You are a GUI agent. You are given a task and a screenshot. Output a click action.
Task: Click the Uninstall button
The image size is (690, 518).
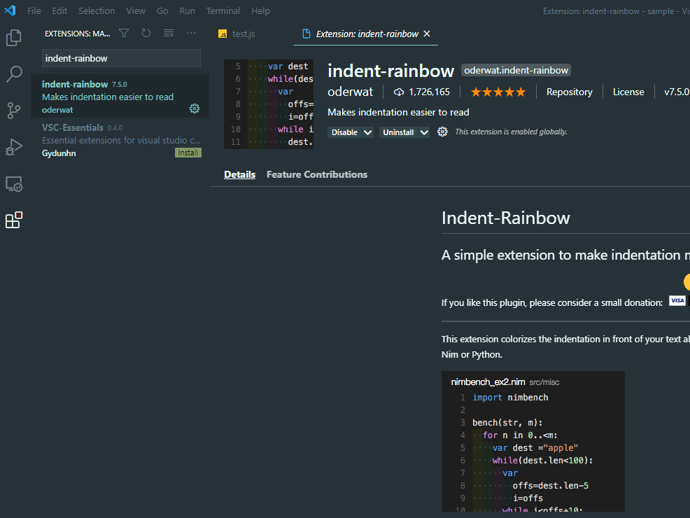coord(398,132)
